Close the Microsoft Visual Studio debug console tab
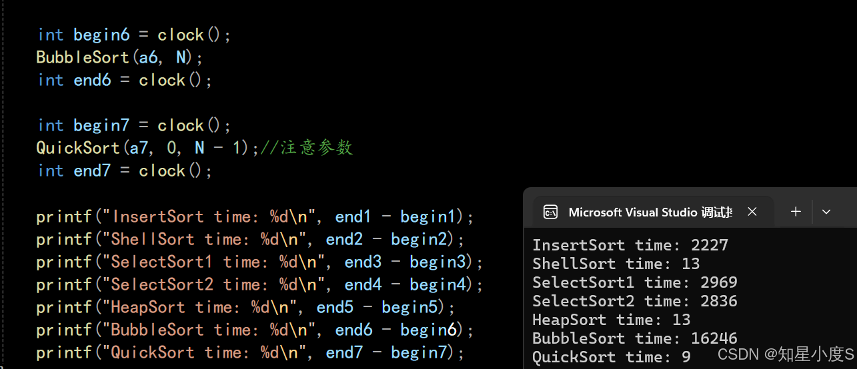This screenshot has width=857, height=369. pos(752,212)
